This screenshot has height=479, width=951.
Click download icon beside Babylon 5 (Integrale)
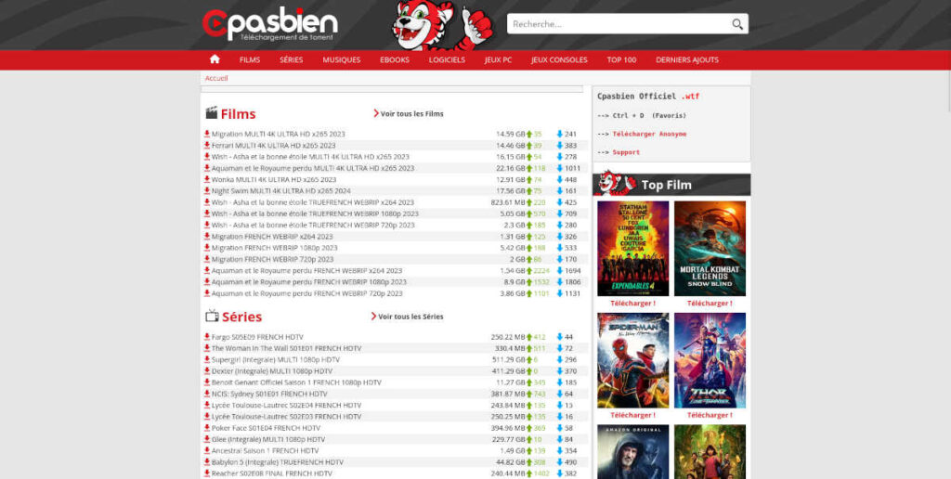click(x=207, y=462)
